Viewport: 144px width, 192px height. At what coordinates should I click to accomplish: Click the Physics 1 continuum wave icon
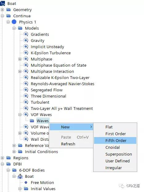pyautogui.click(x=14, y=22)
